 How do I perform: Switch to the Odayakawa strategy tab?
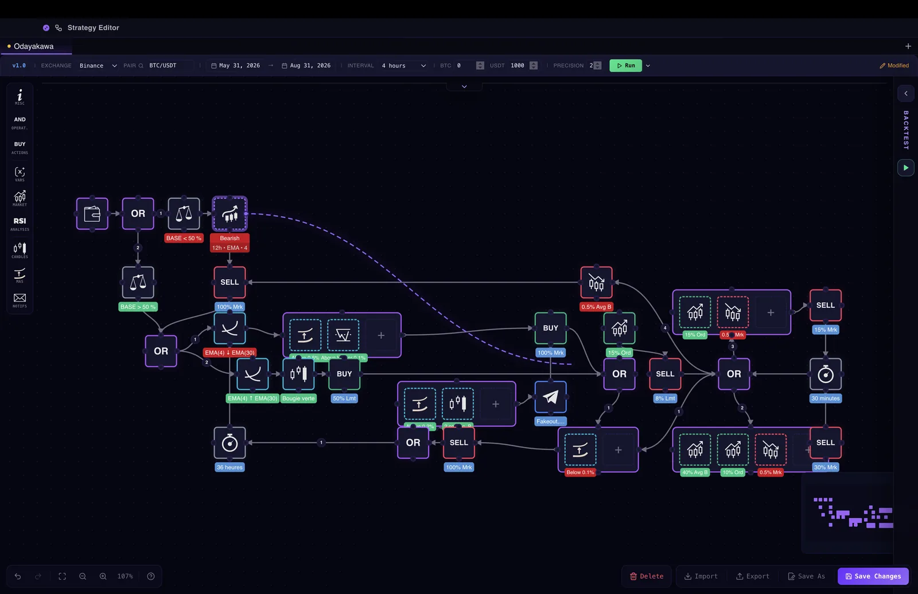33,46
